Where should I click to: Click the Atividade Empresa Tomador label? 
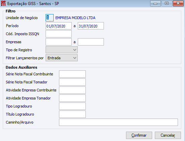tap(28, 98)
